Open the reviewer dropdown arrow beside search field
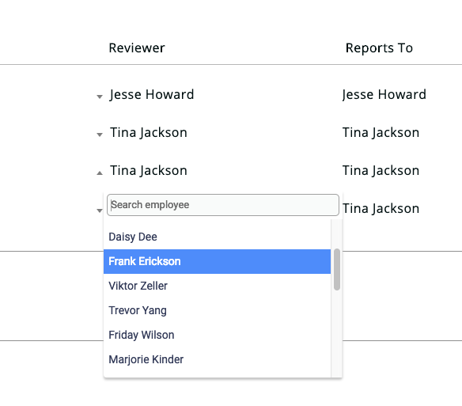462x406 pixels. coord(100,211)
